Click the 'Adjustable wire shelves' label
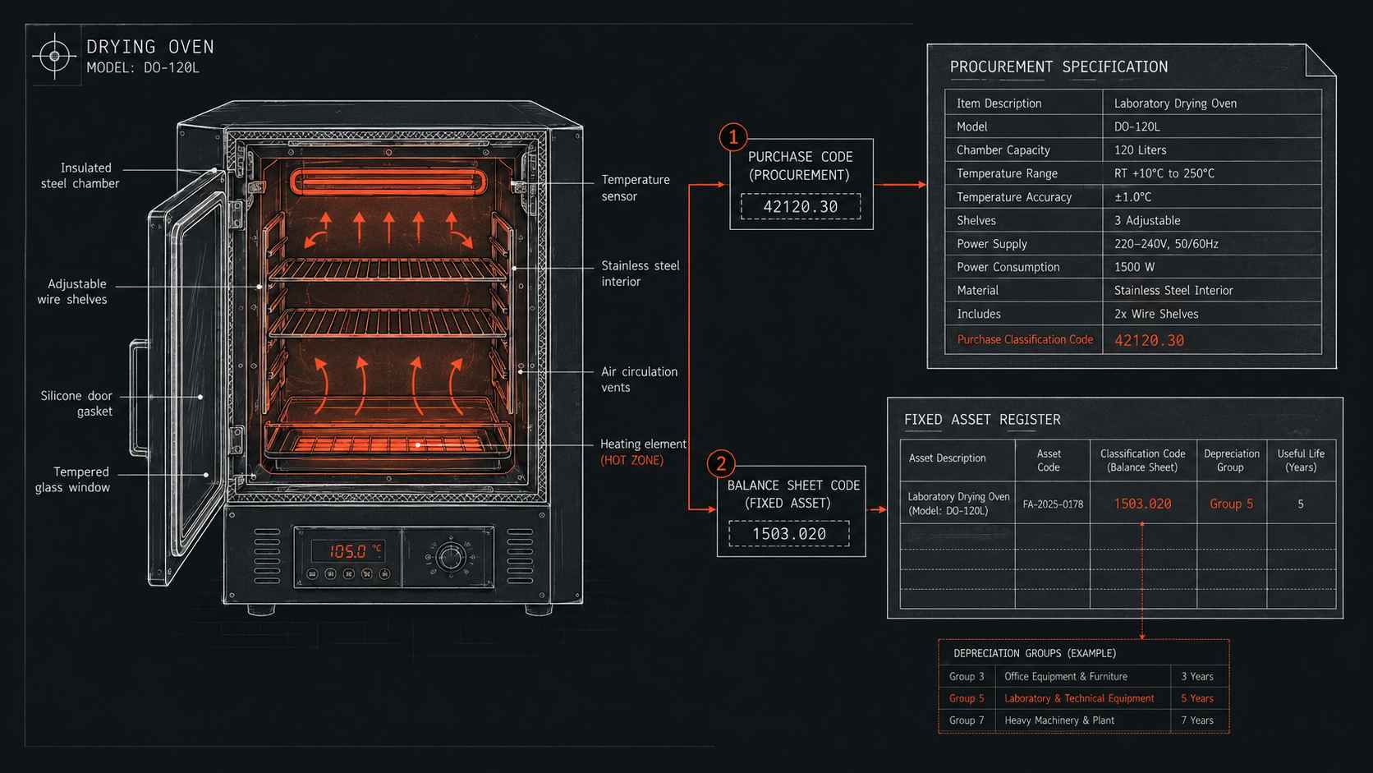 [x=72, y=292]
